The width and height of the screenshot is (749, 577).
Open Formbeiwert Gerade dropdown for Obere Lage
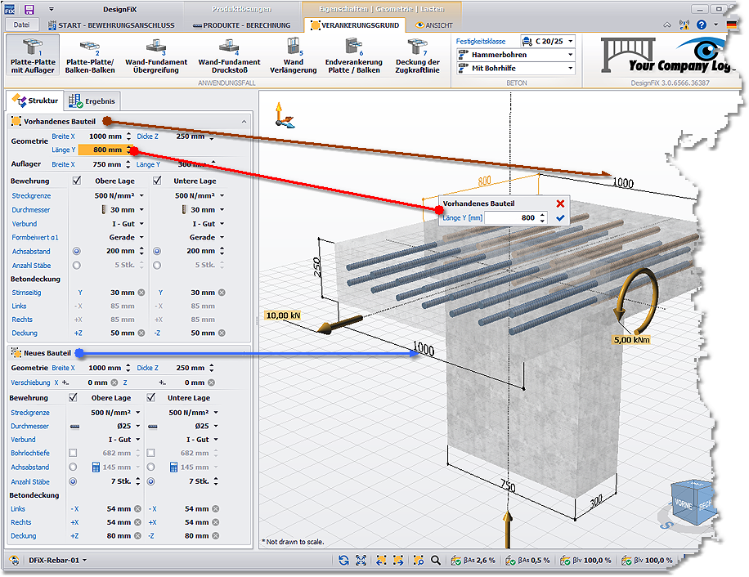142,237
